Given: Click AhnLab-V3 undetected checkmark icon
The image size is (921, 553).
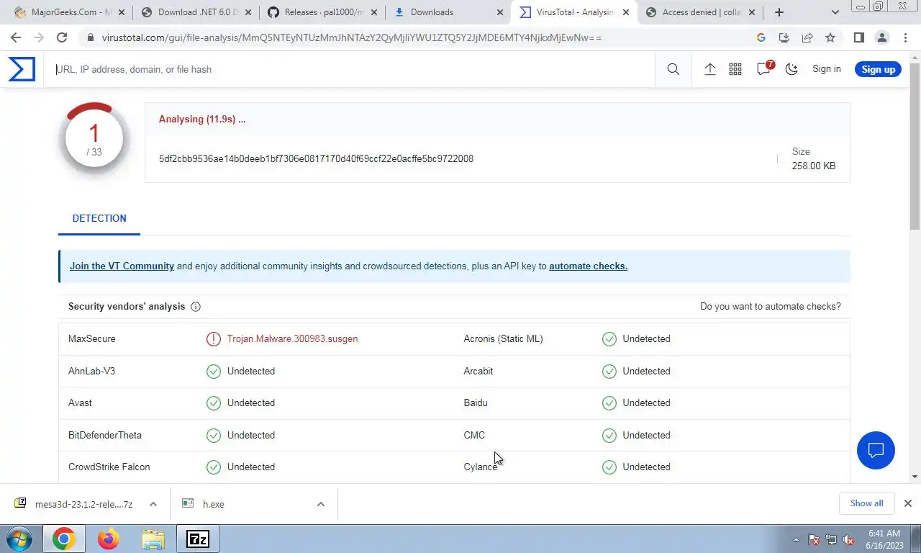Looking at the screenshot, I should [214, 371].
